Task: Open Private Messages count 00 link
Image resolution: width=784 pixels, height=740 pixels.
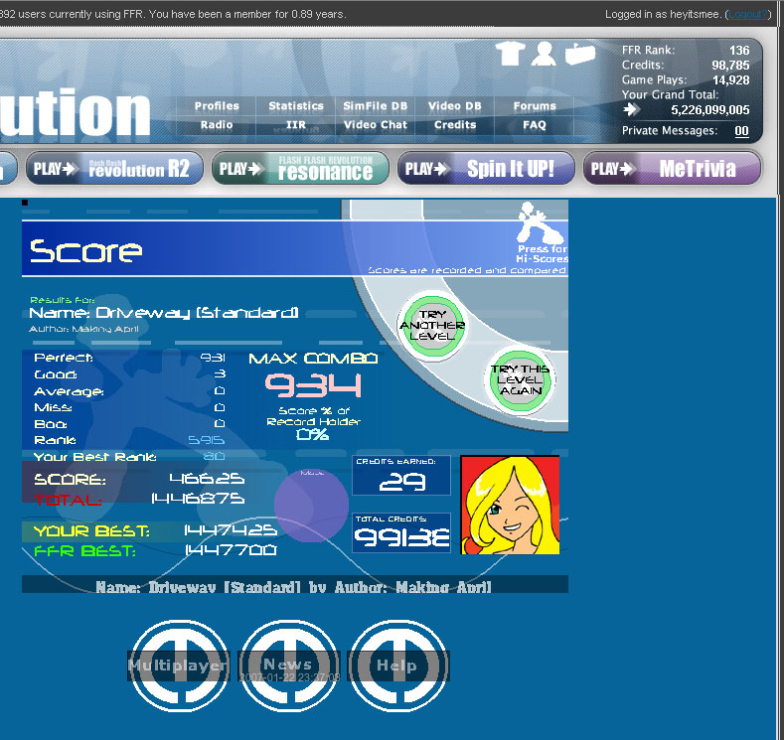Action: tap(741, 131)
